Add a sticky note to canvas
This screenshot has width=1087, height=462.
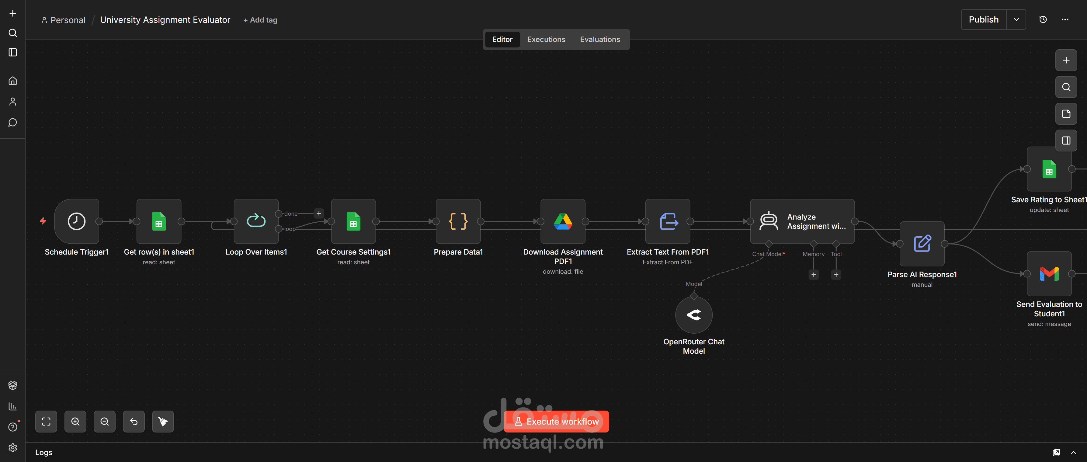[1066, 114]
